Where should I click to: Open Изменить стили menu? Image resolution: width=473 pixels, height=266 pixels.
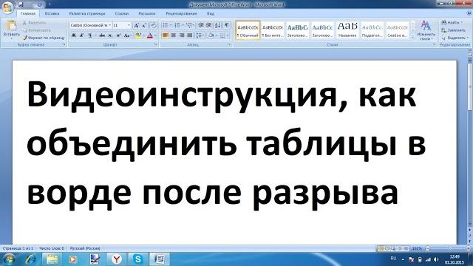[426, 30]
